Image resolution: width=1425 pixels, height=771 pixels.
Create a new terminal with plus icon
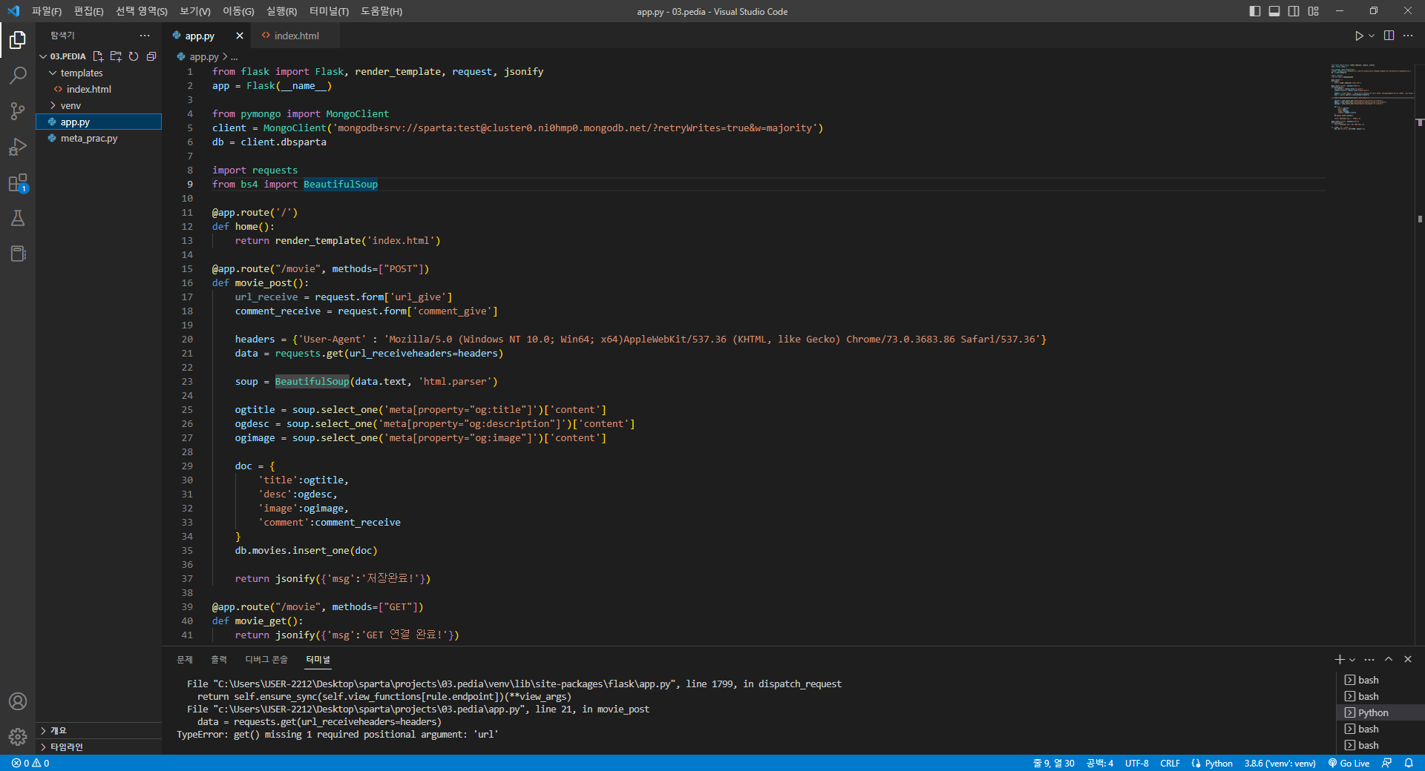[1340, 659]
